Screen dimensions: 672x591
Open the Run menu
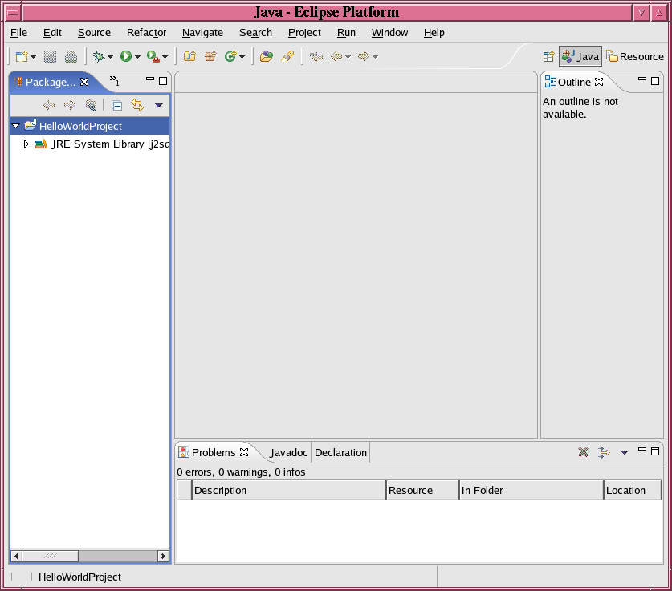pos(346,33)
